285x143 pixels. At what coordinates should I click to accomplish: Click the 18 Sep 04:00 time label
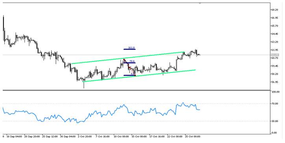[x=14, y=136]
